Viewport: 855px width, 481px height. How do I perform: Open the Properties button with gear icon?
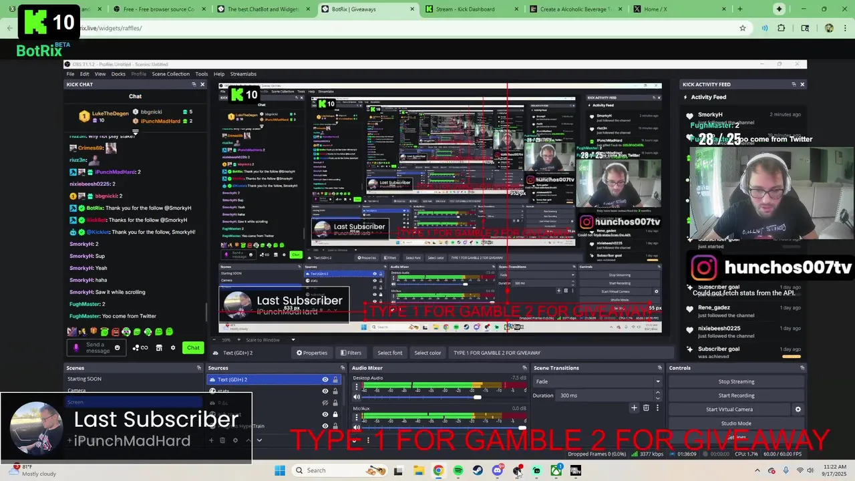312,353
